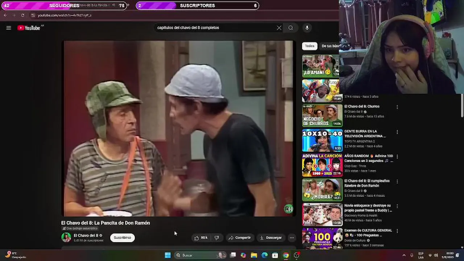Click the Descargar download button
The width and height of the screenshot is (464, 261).
(x=271, y=238)
